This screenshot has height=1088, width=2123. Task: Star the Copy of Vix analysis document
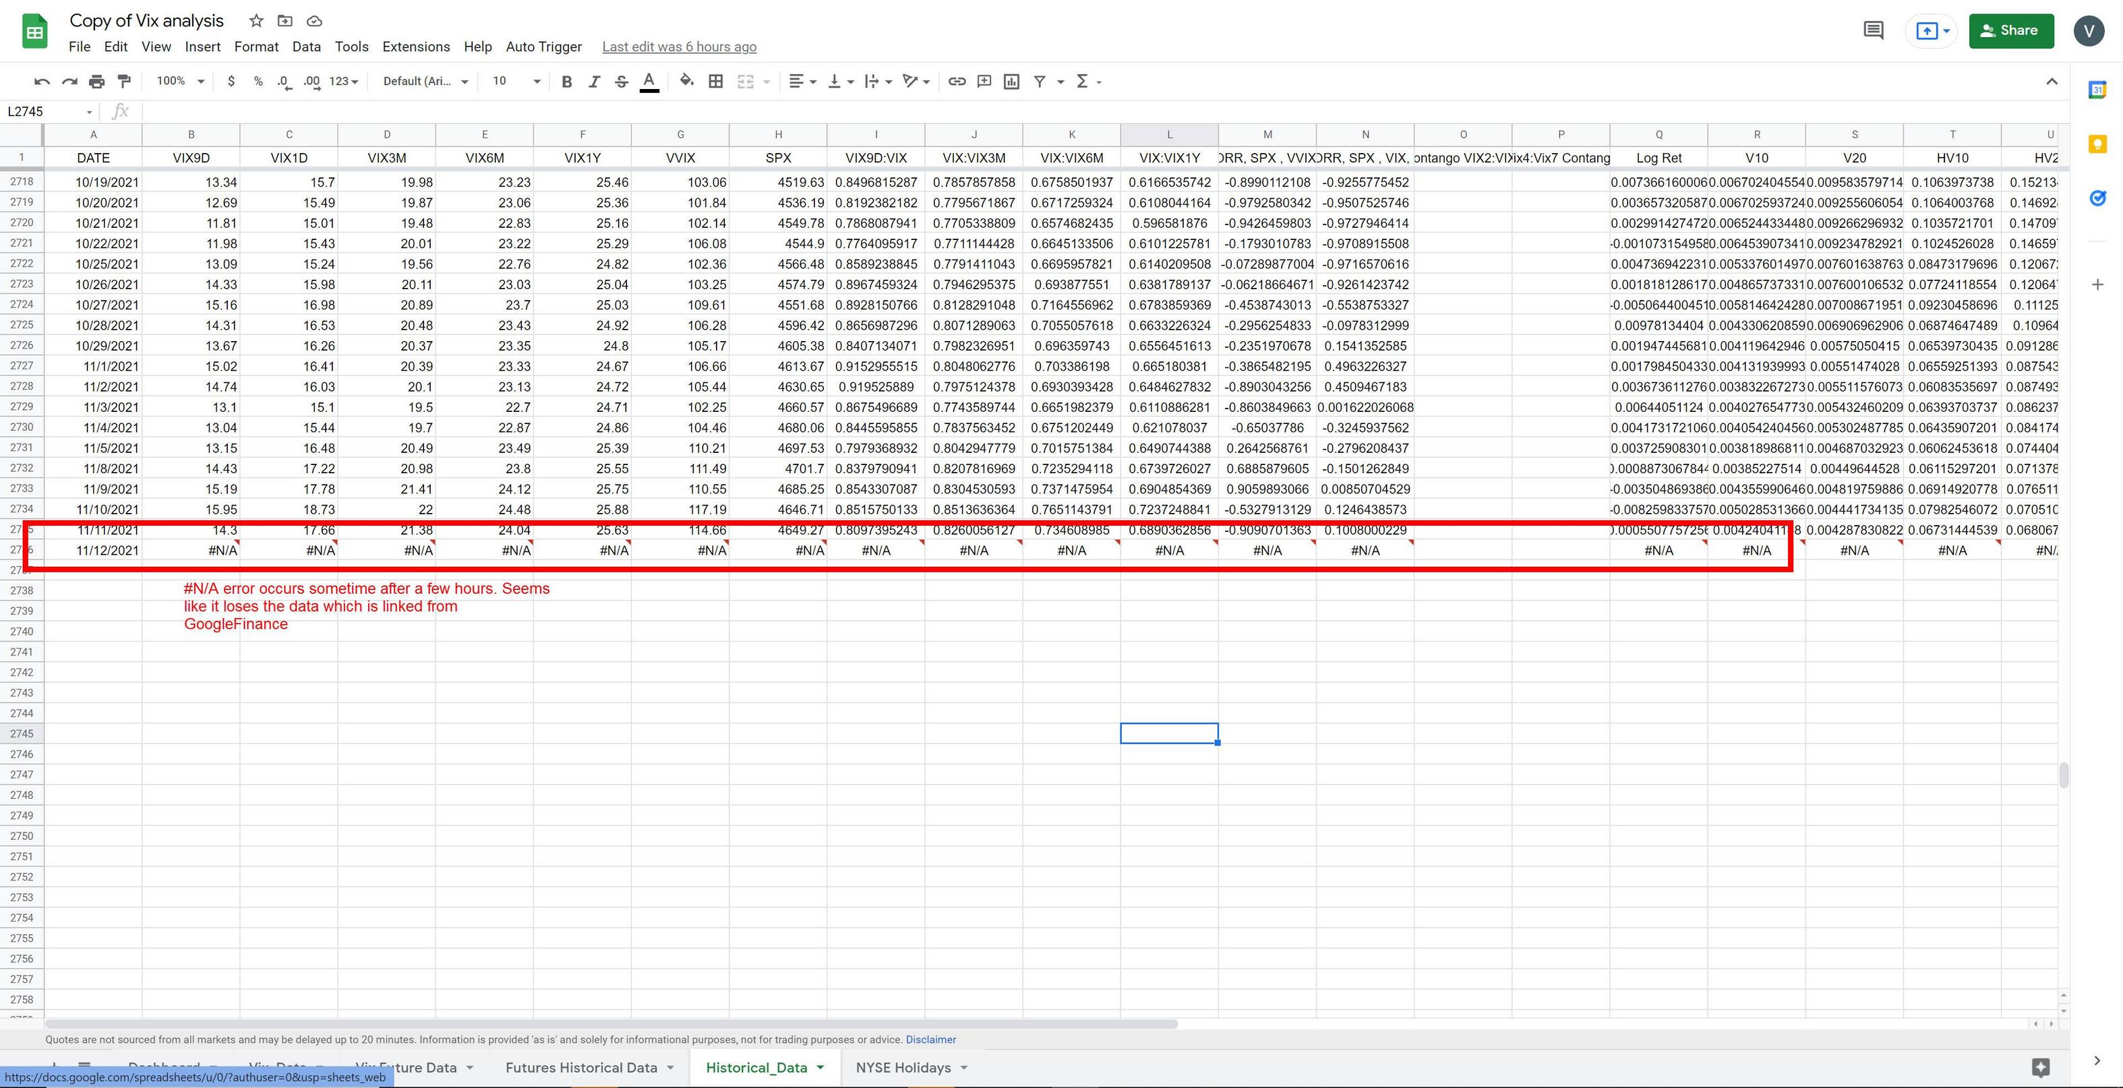pos(256,21)
